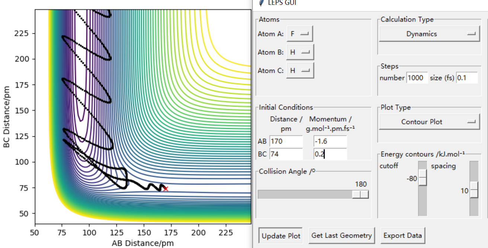Click the 'Plot Type' group label

pos(395,107)
